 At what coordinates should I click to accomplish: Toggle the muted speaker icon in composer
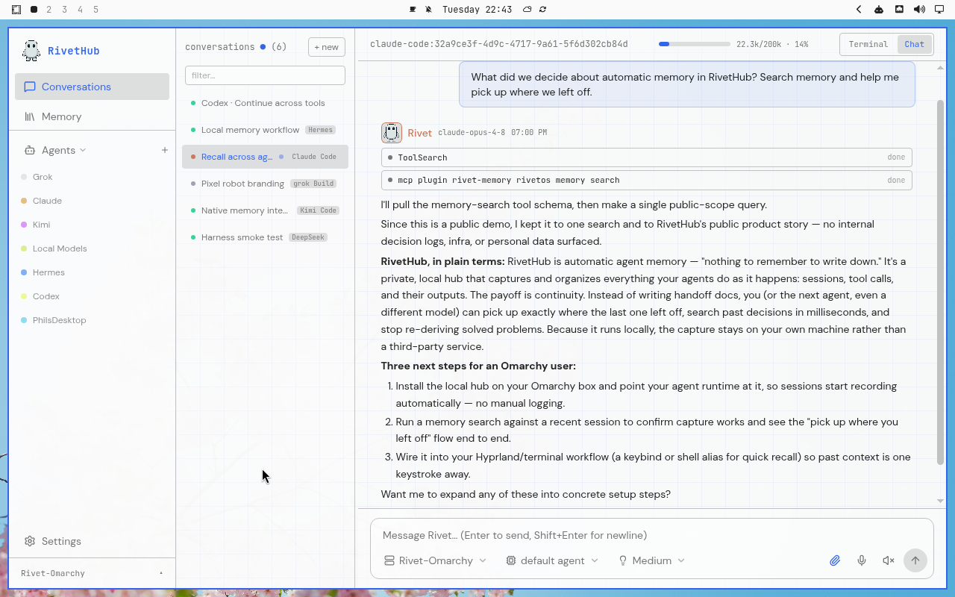click(889, 560)
